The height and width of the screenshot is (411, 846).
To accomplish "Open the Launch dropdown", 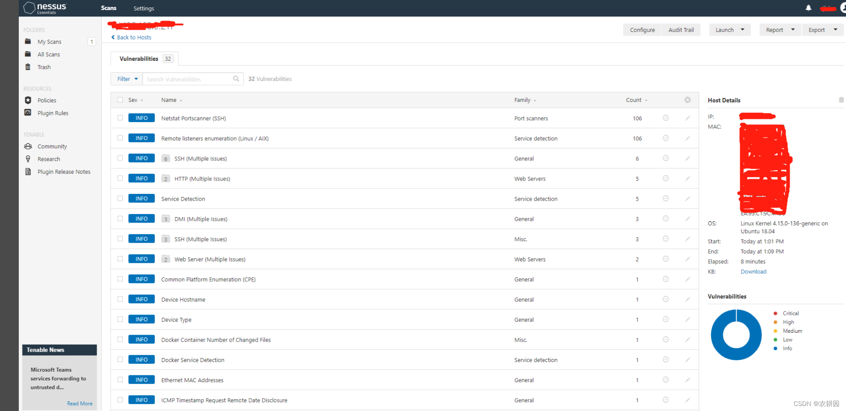I will coord(730,30).
